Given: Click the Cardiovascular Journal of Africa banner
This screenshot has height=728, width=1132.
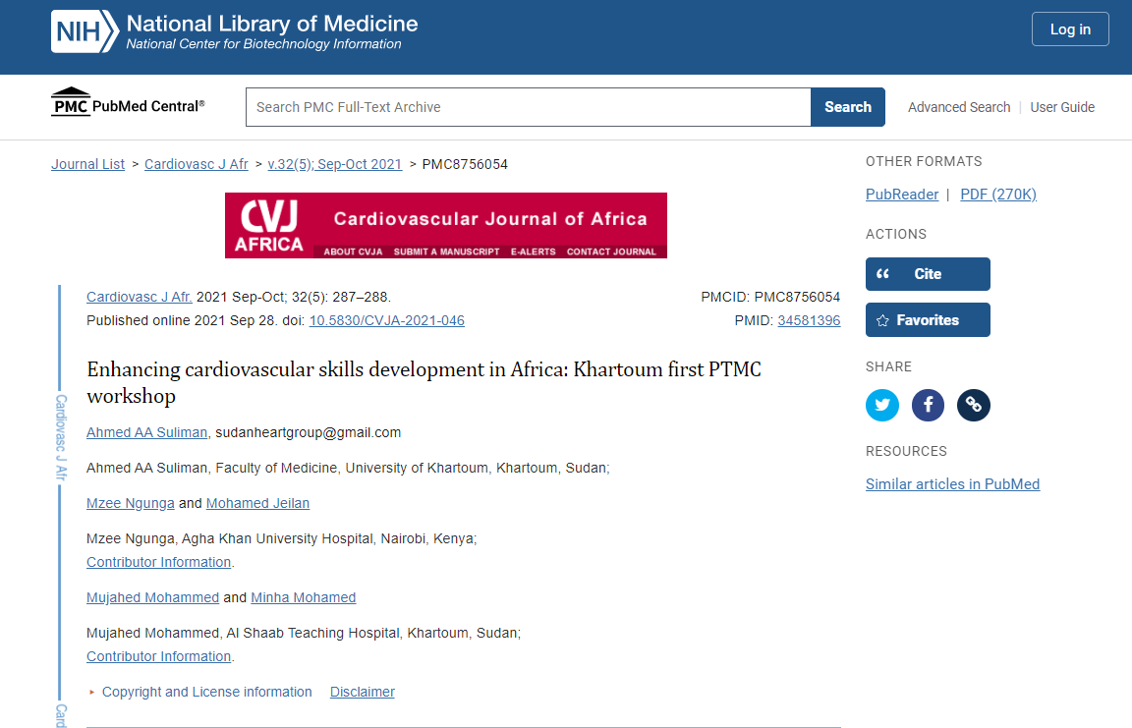Looking at the screenshot, I should [x=445, y=225].
